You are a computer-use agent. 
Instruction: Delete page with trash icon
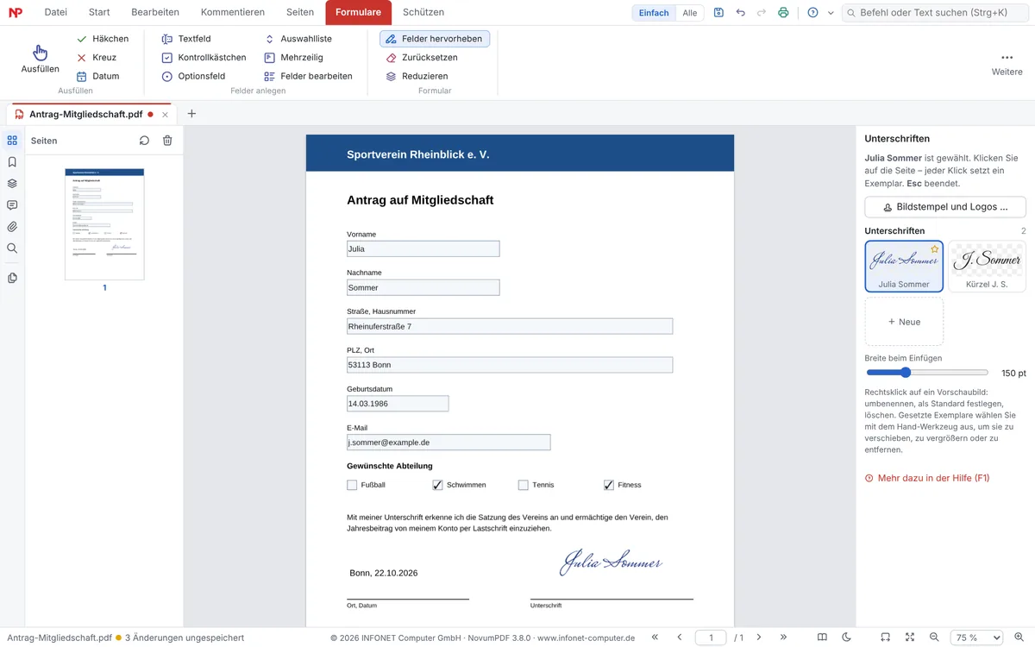point(167,141)
